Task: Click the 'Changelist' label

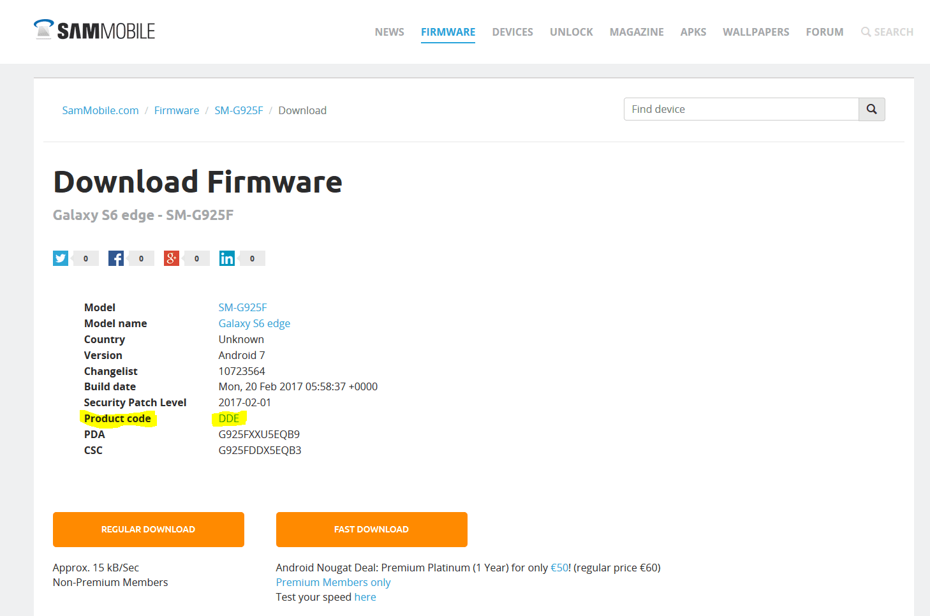Action: (x=111, y=371)
